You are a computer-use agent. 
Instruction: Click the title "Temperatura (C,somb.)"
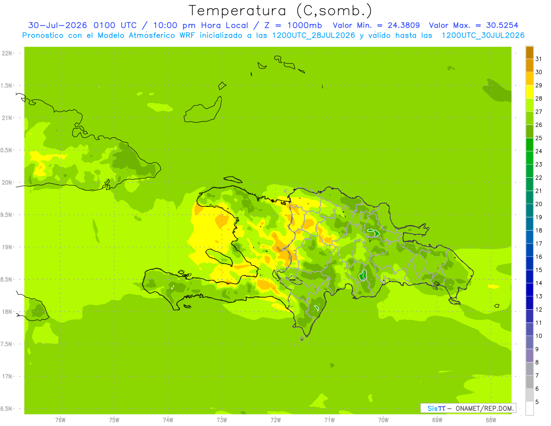[280, 11]
